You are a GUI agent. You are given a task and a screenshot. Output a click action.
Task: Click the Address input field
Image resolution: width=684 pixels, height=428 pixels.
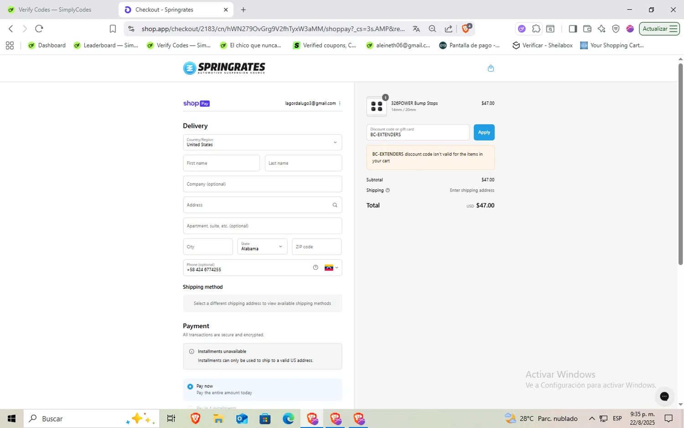point(262,205)
